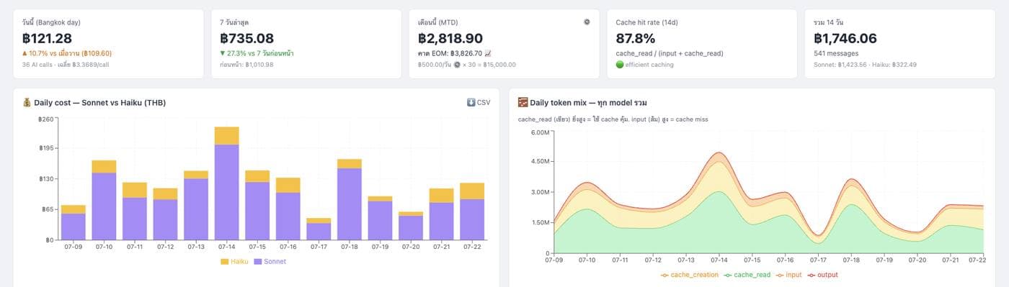Viewport: 1009px width, 287px height.
Task: Click the green efficient caching indicator dot
Action: [620, 65]
